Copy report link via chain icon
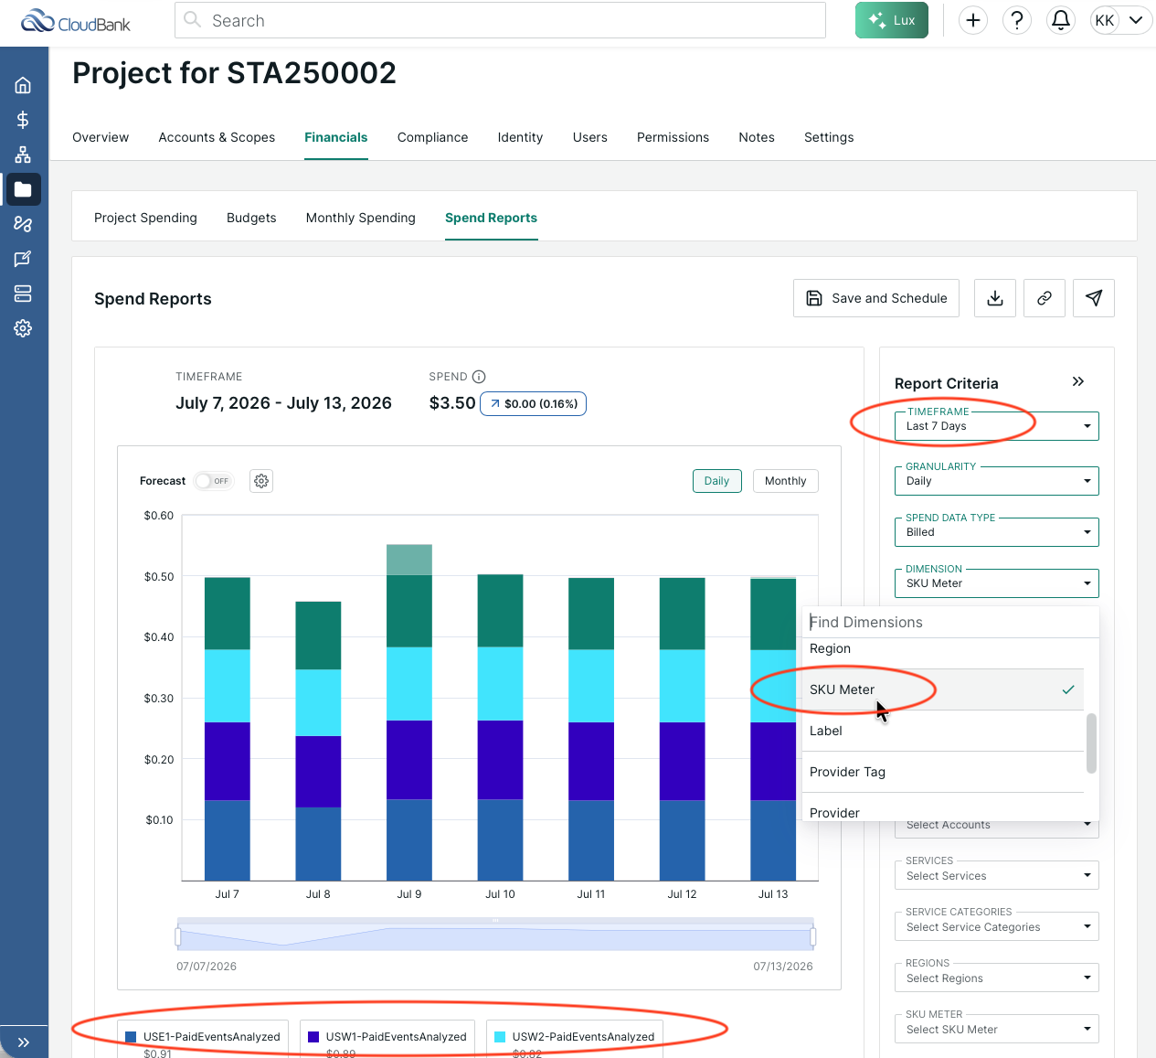 (x=1045, y=298)
